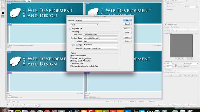The width and height of the screenshot is (200, 112).
Task: Click the Percent input field
Action: click(x=193, y=64)
